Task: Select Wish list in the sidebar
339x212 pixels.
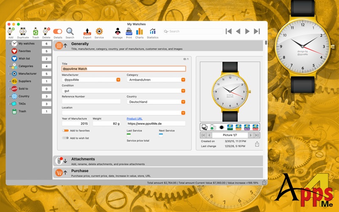Action: click(x=24, y=59)
